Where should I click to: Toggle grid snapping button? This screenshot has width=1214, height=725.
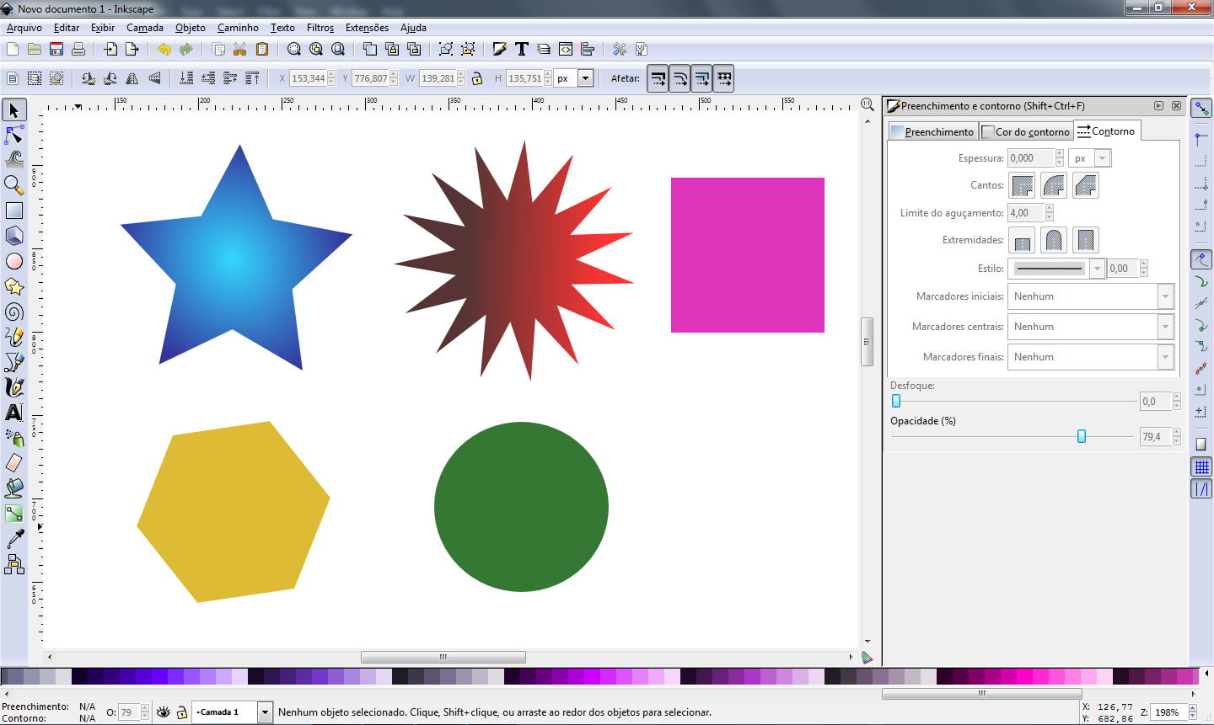1201,466
